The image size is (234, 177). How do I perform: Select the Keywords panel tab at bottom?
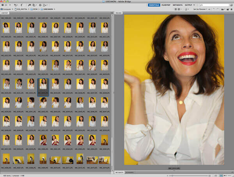129,172
